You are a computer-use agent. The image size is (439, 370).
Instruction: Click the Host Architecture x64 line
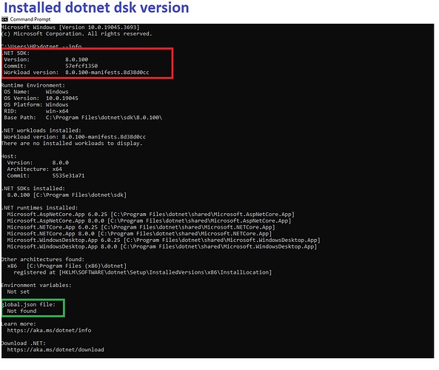coord(35,169)
